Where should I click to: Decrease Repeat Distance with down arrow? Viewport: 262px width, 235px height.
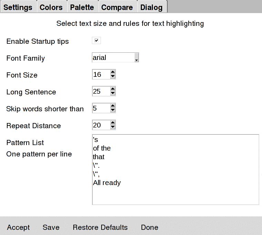pyautogui.click(x=113, y=127)
